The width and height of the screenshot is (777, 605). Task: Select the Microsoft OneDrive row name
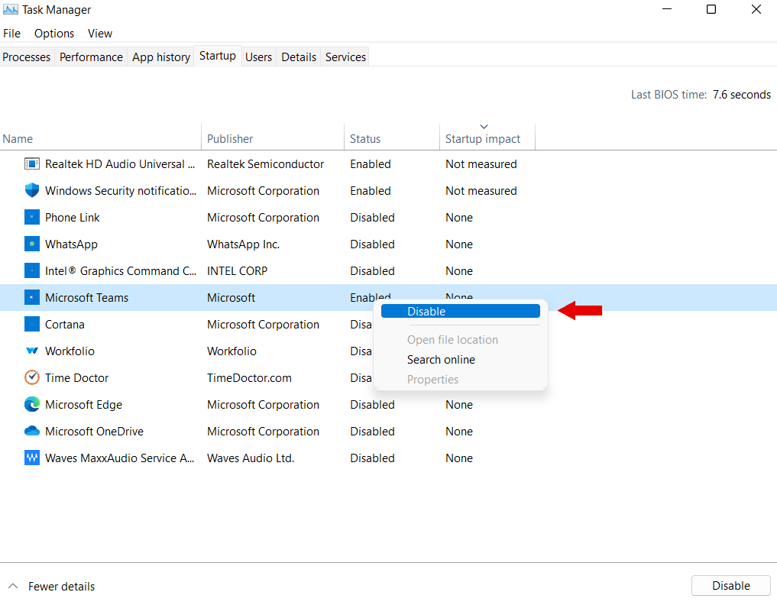94,432
